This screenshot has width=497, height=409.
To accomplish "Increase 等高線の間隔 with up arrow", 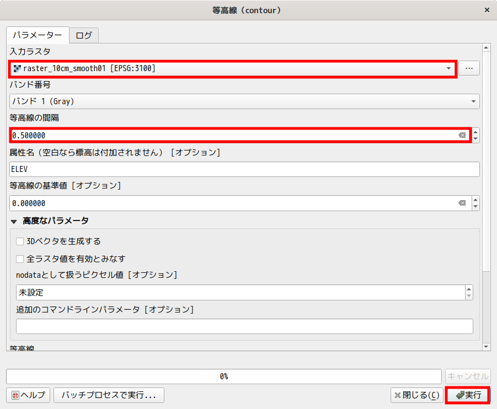I will 475,132.
